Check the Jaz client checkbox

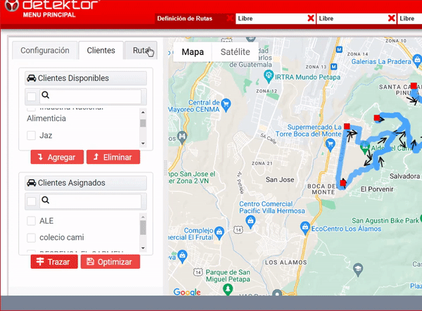tap(31, 135)
